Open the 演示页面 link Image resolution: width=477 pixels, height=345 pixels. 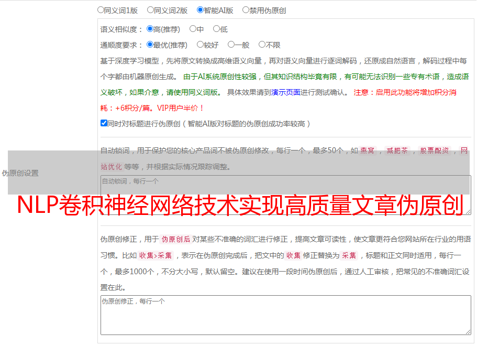(x=286, y=92)
